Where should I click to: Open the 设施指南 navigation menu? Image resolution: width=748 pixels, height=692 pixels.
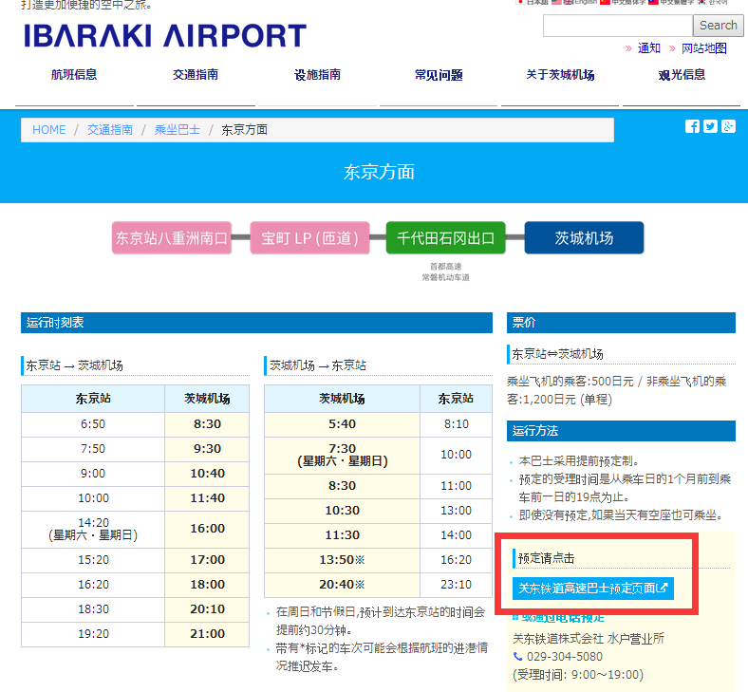(317, 75)
